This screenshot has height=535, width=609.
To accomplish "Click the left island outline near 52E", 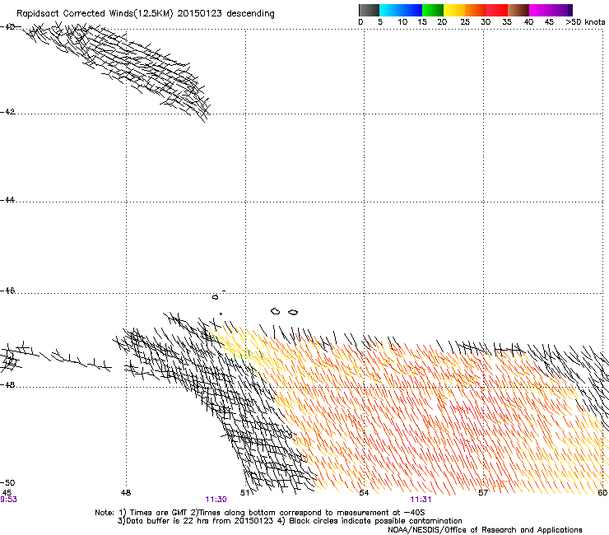I will click(x=276, y=311).
